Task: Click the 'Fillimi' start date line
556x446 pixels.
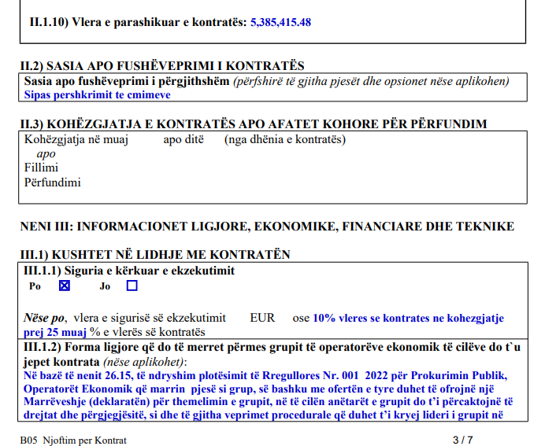Action: click(41, 168)
